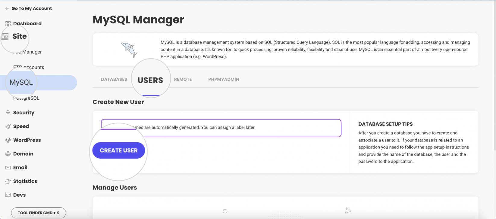Click the Speed rocket icon
496x219 pixels.
click(8, 126)
